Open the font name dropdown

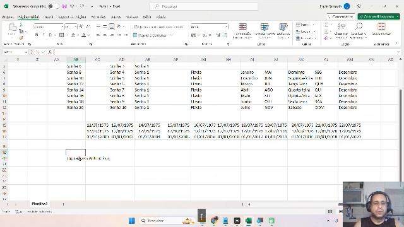click(62, 26)
